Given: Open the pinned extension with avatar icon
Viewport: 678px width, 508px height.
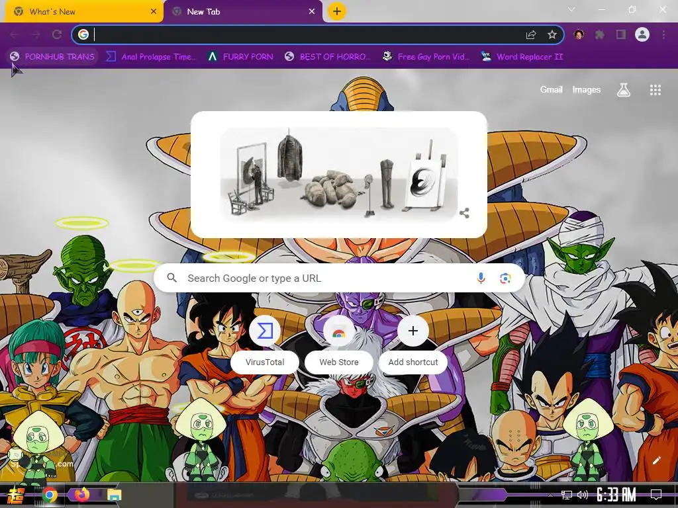Looking at the screenshot, I should [x=579, y=34].
